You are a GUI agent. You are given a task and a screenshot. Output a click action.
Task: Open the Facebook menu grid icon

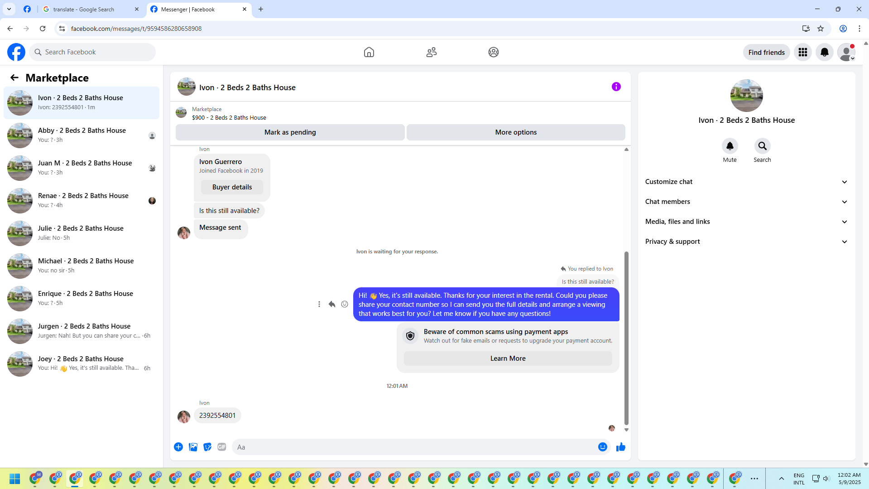point(803,52)
